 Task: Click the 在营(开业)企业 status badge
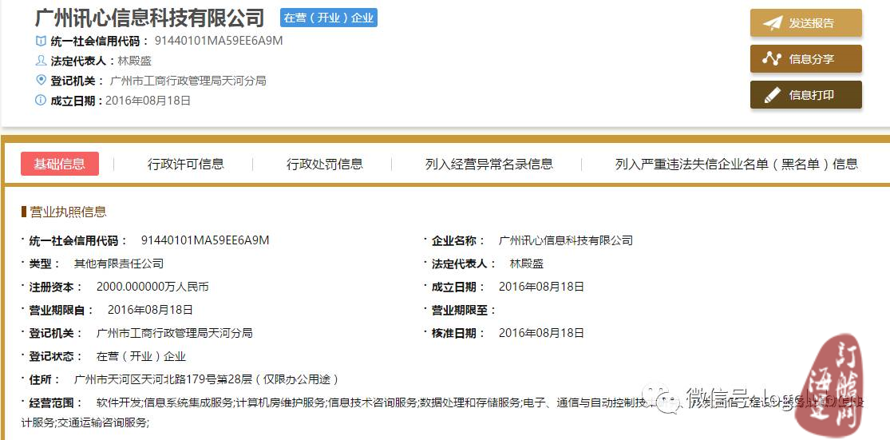(329, 18)
